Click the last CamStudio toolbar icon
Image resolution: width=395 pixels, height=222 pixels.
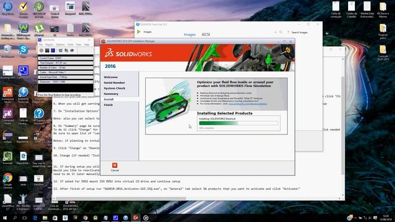pos(72,51)
